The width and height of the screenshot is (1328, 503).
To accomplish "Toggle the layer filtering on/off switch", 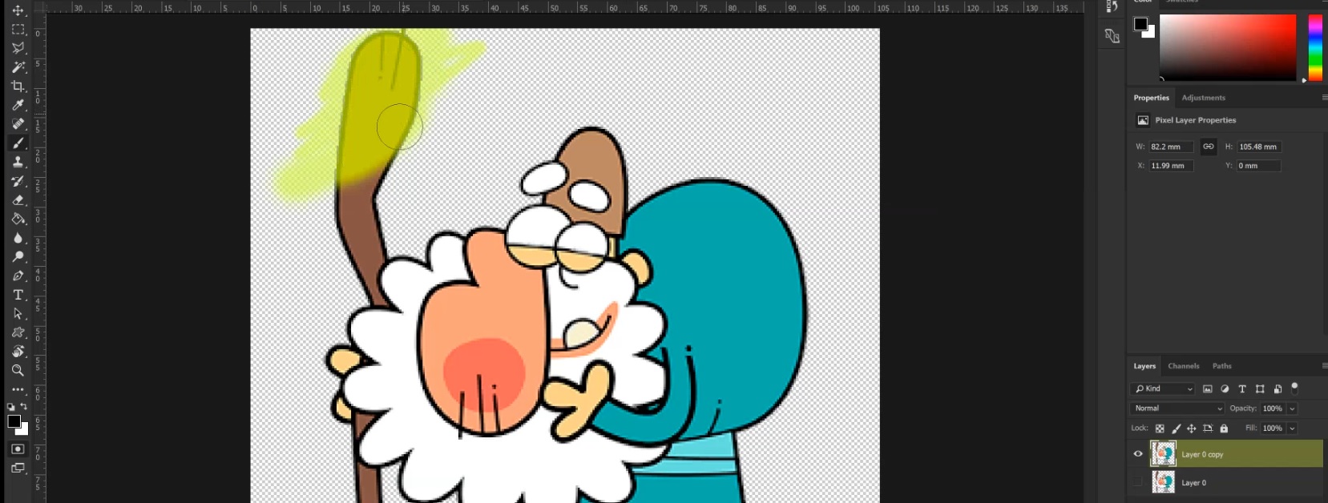I will [x=1294, y=388].
